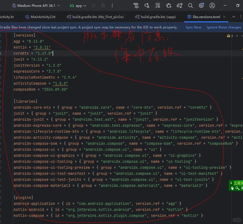The height and width of the screenshot is (224, 243).
Task: Click the junit library entry line
Action: (86, 113)
